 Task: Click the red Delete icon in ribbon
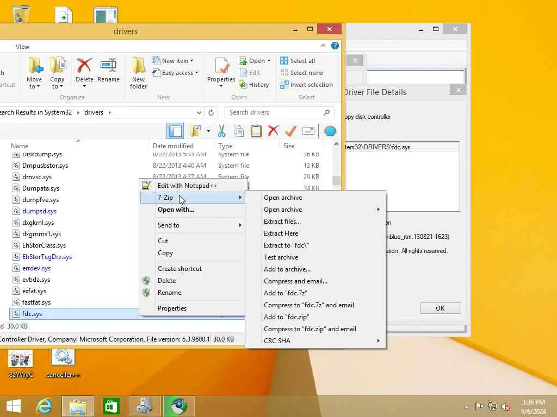tap(84, 73)
